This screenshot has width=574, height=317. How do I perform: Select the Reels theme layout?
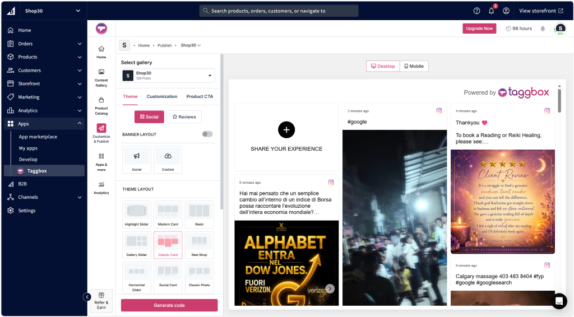(200, 215)
